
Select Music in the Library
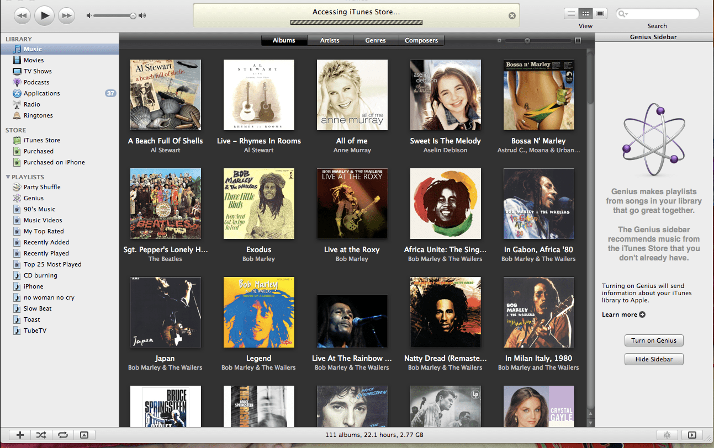pyautogui.click(x=59, y=49)
